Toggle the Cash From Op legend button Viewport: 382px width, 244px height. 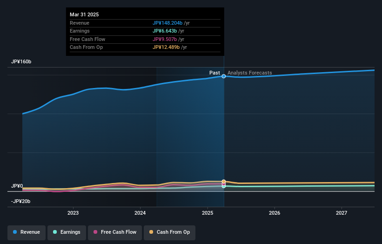pos(169,232)
